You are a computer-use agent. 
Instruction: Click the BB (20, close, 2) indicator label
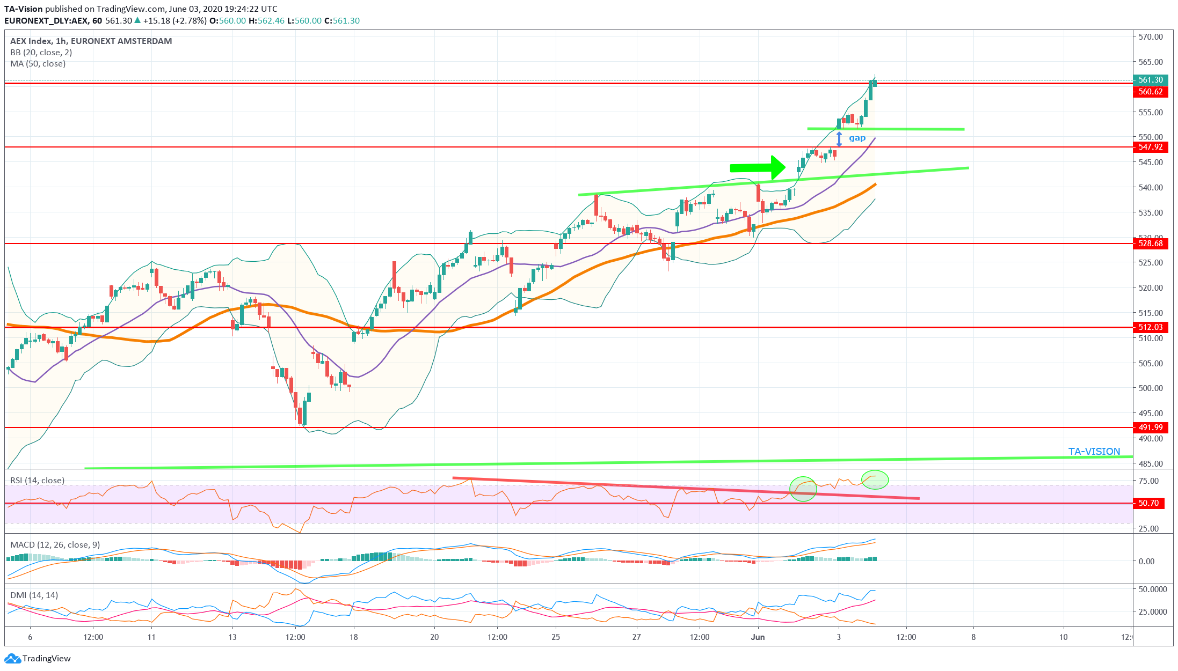point(41,52)
